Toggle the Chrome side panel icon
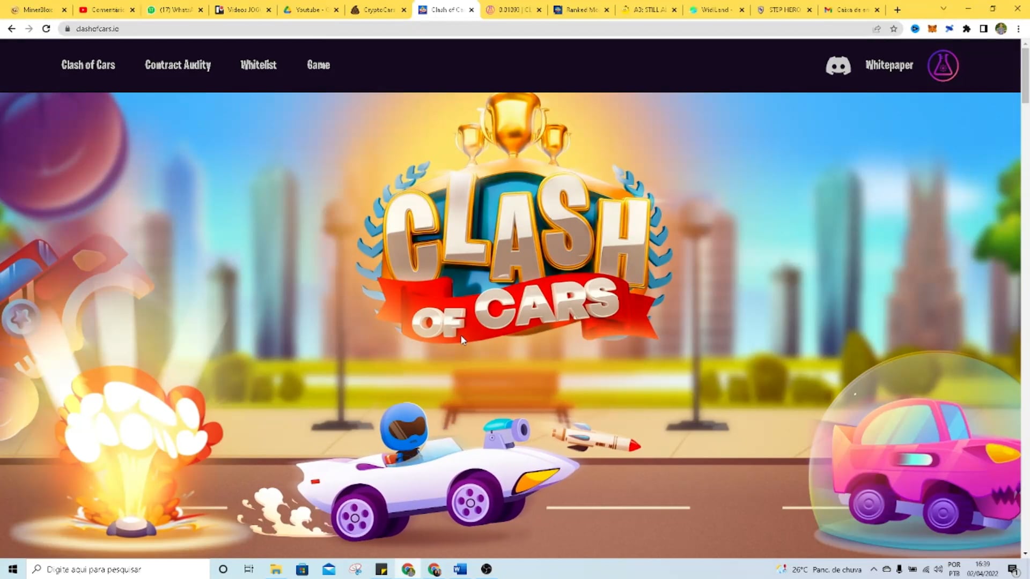Image resolution: width=1030 pixels, height=579 pixels. (984, 28)
